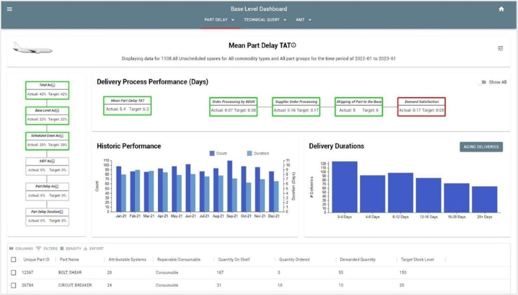This screenshot has width=518, height=295.
Task: Click quantity on shelf value 167
Action: [x=220, y=273]
